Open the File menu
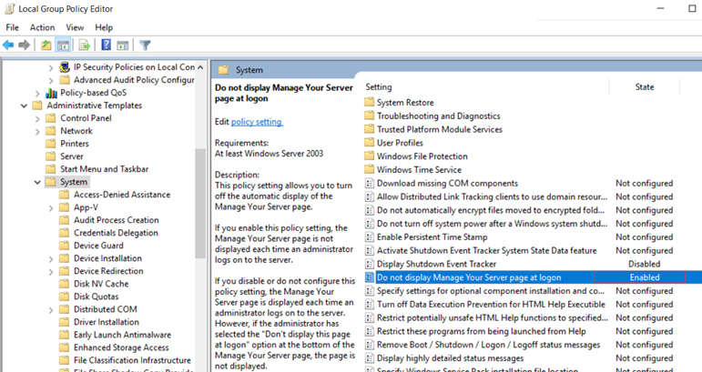 (x=12, y=27)
